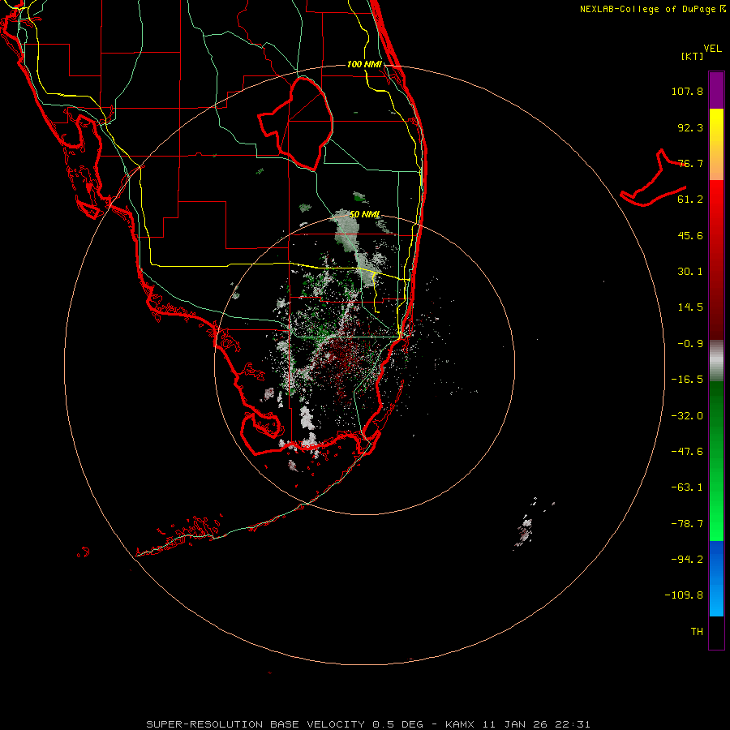Click the VEL legend title

(x=713, y=49)
